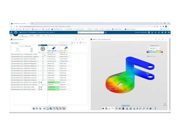Open the help question-mark icon in the top bar

(169, 33)
